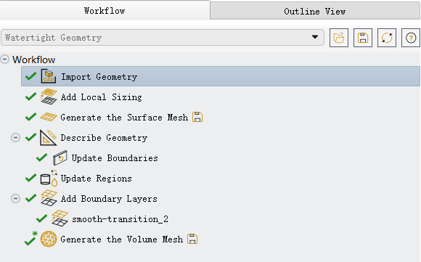
Task: Select the Import Geometry task
Action: 221,76
